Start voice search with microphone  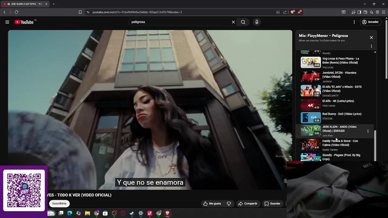pos(257,22)
